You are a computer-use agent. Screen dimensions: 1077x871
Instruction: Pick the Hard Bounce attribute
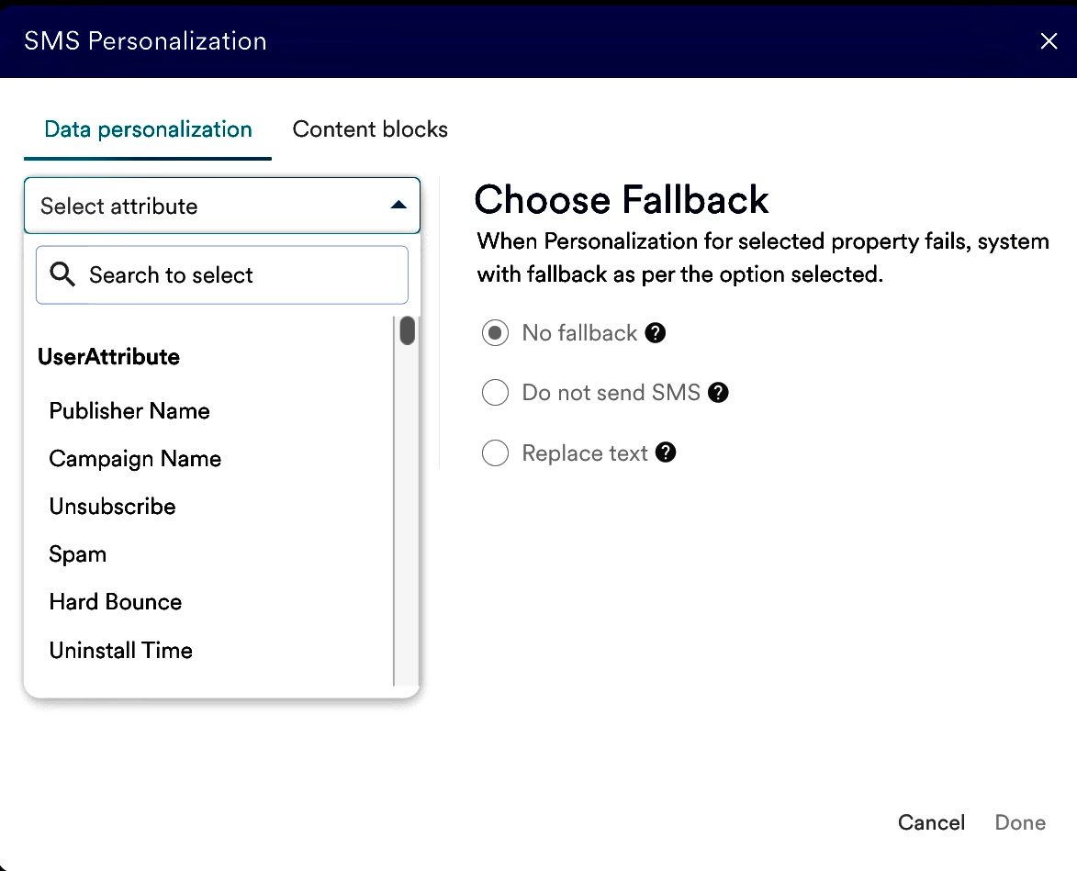pyautogui.click(x=116, y=602)
